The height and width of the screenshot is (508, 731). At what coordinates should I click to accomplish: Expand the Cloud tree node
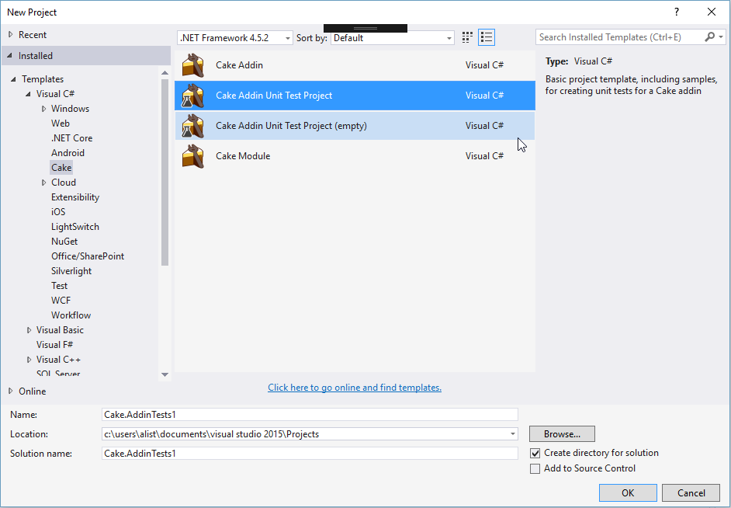43,183
